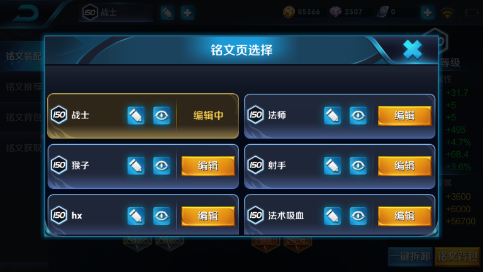Tap the pencil icon beside 法师

[332, 116]
